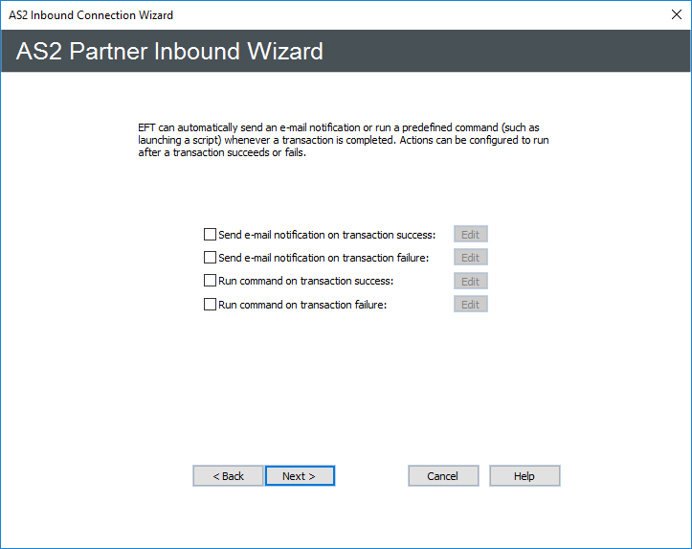Click the 'Run command on transaction failure' label text
The height and width of the screenshot is (549, 692).
[x=301, y=305]
